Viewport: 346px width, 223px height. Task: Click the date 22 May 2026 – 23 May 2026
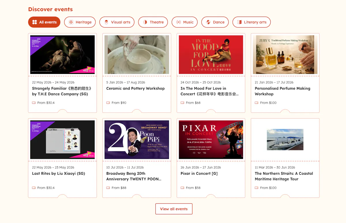(x=53, y=167)
